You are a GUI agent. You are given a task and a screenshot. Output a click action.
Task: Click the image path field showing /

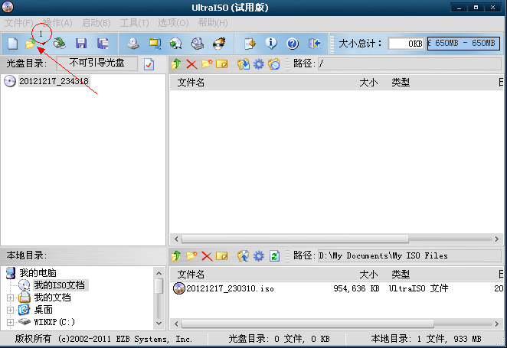410,63
